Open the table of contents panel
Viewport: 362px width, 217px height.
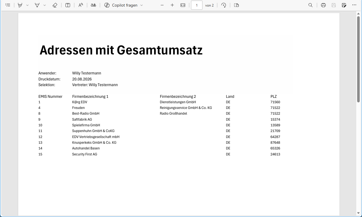point(8,5)
